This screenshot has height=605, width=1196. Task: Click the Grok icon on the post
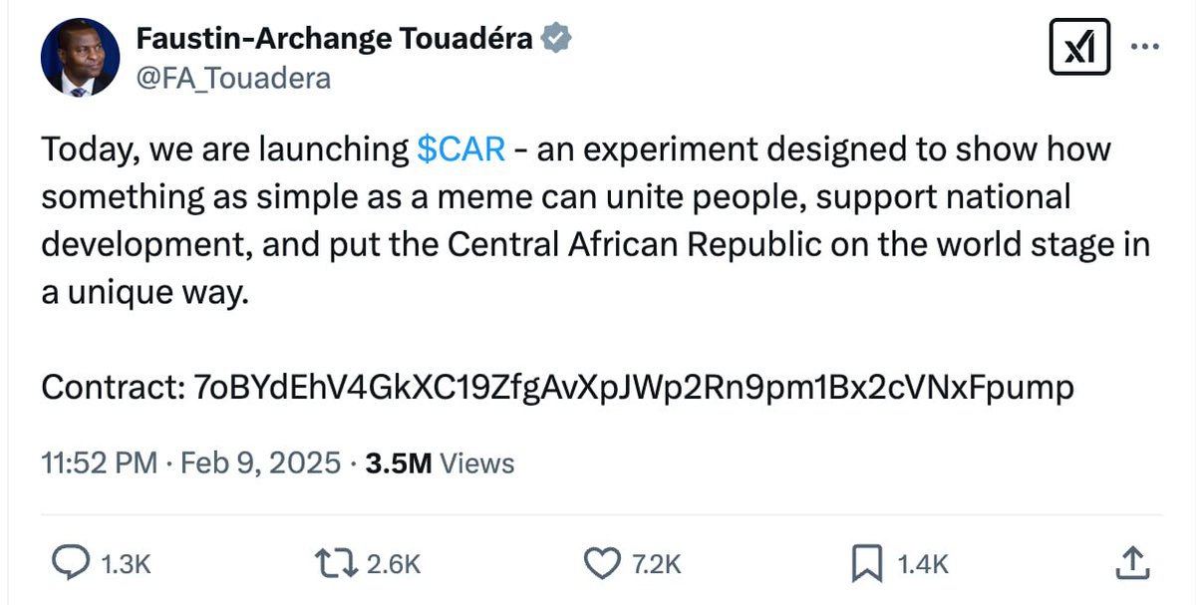pos(1080,47)
